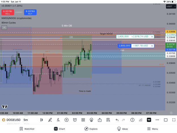This screenshot has height=133, width=177.
Task: Open the indicators fx menu
Action: point(58,120)
